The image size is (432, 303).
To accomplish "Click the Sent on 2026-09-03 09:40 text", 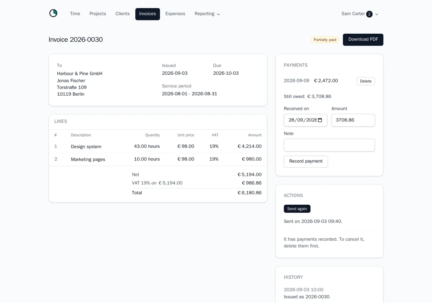I will coord(313,222).
